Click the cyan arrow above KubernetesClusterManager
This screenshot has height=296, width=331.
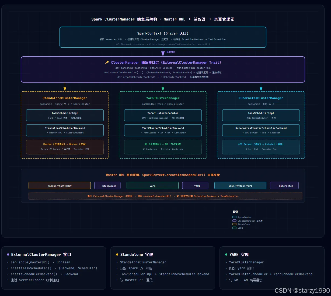(x=261, y=87)
